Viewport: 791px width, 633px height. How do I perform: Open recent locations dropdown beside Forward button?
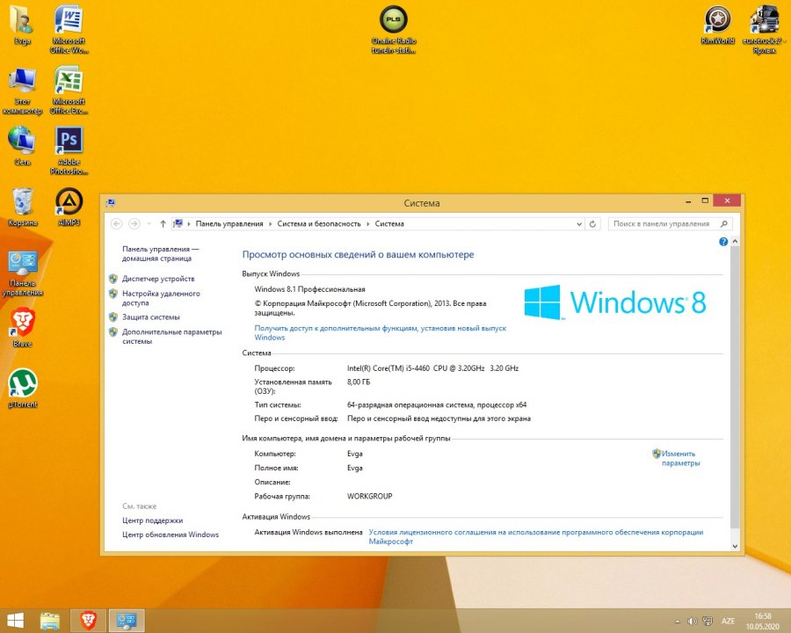coord(149,224)
